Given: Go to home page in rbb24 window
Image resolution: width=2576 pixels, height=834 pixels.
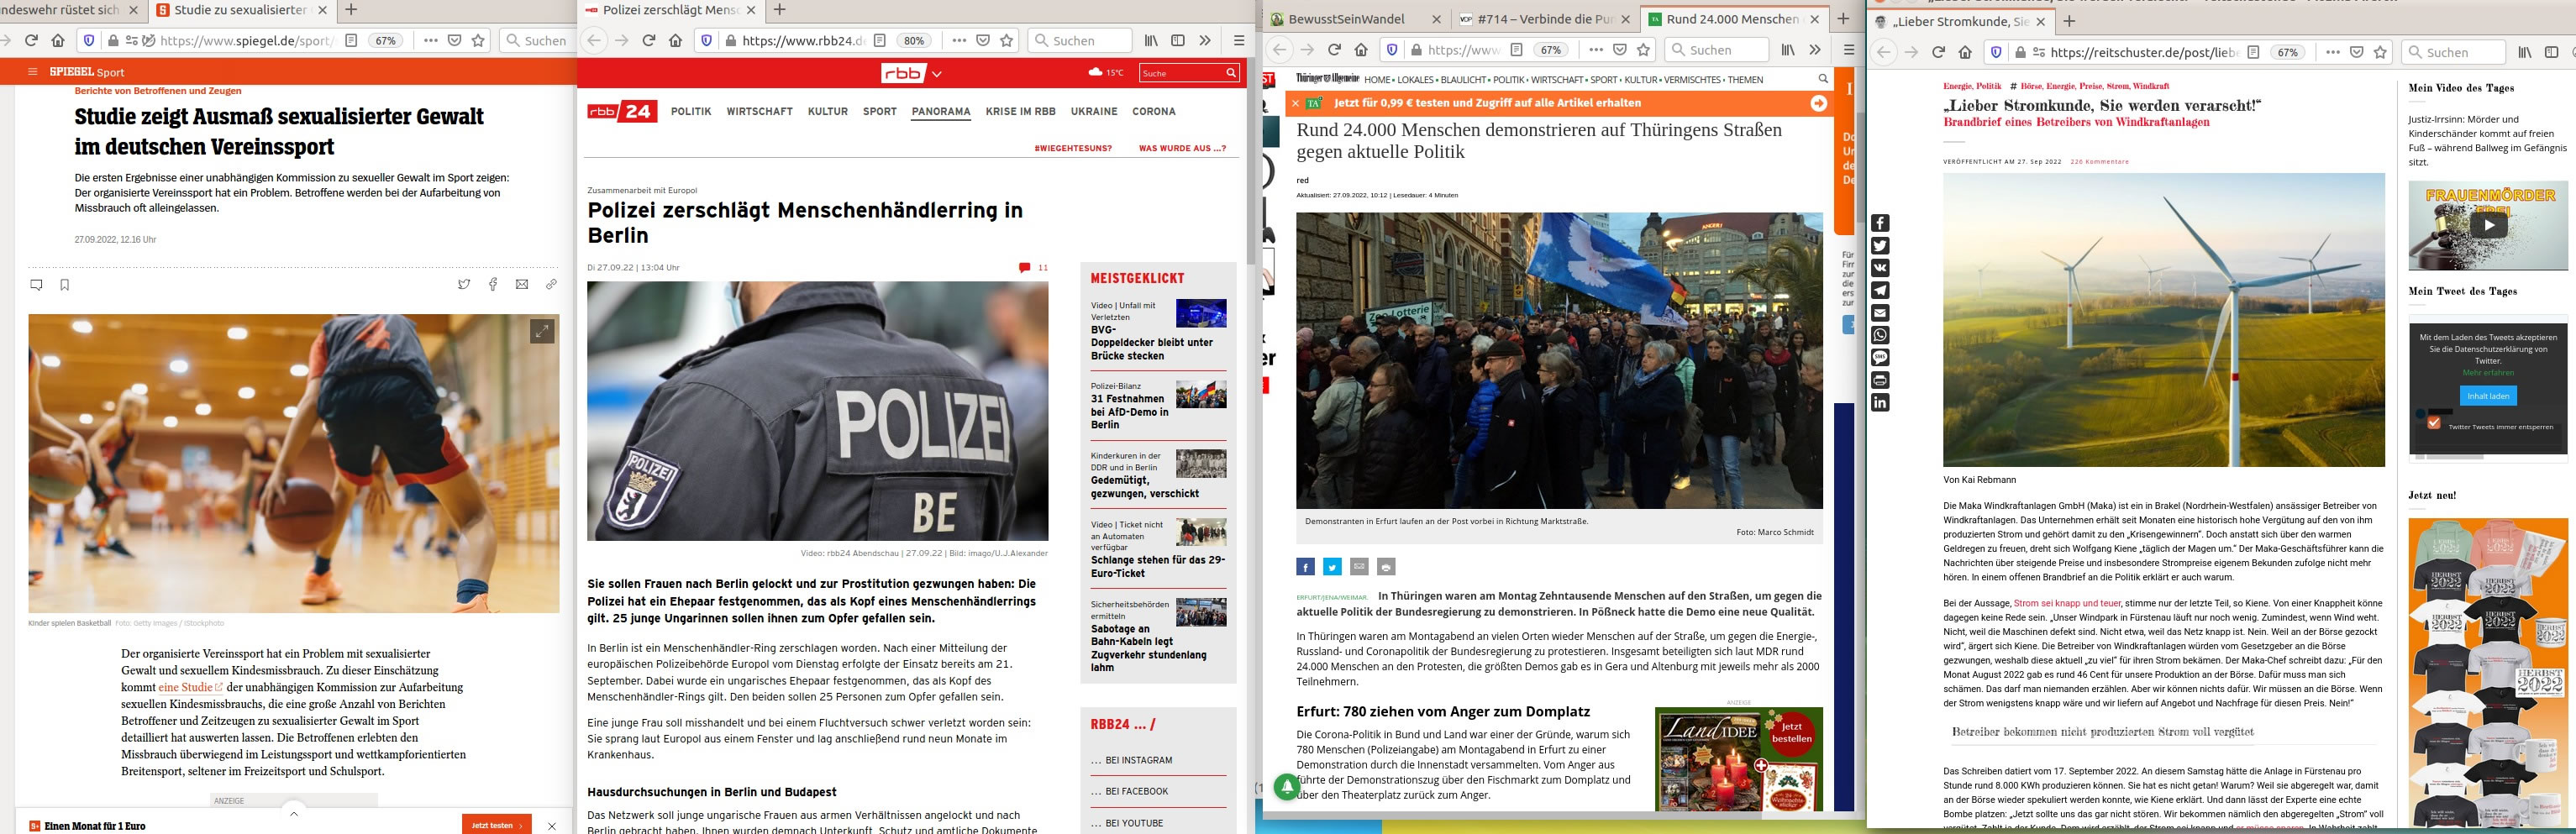Looking at the screenshot, I should click(x=676, y=40).
